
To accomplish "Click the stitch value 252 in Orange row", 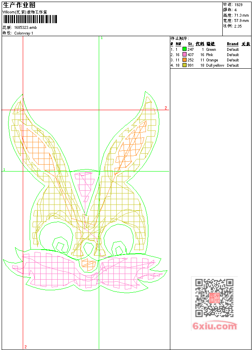I will tap(191, 60).
